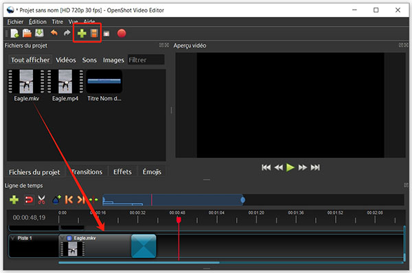Jump to end of video preview
412x273 pixels.
click(x=315, y=167)
